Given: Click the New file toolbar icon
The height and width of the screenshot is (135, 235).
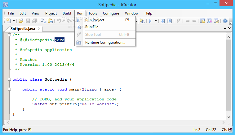Looking at the screenshot, I should pos(9,21).
